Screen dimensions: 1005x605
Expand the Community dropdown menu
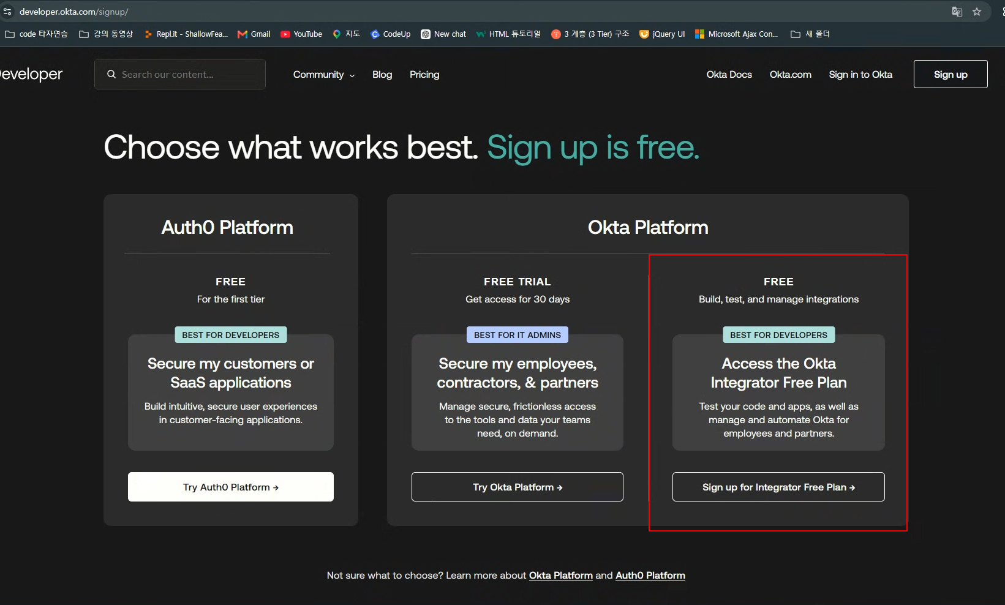pos(324,74)
